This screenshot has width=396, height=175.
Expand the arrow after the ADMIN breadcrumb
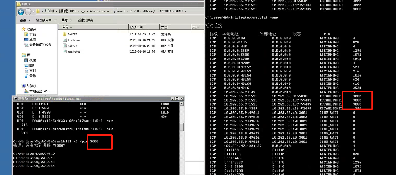[185, 11]
